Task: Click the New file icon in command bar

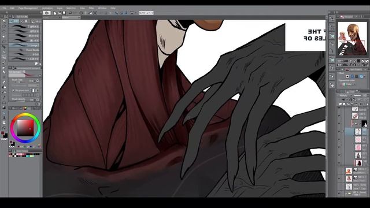Action: click(55, 13)
